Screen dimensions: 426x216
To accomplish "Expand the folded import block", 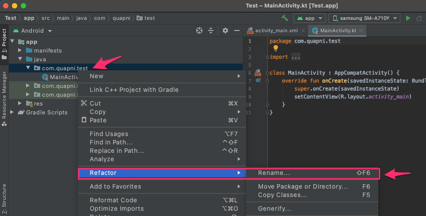I will pos(295,57).
